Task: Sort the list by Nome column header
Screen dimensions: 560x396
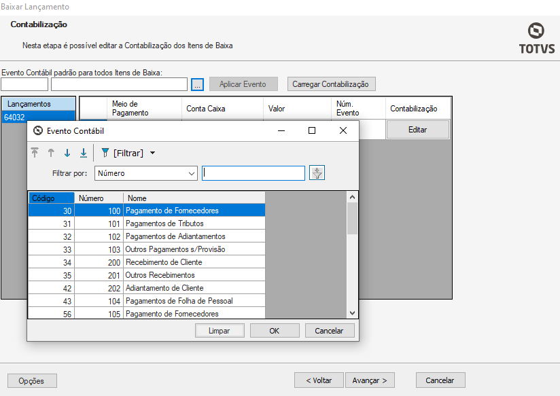Action: [x=194, y=198]
